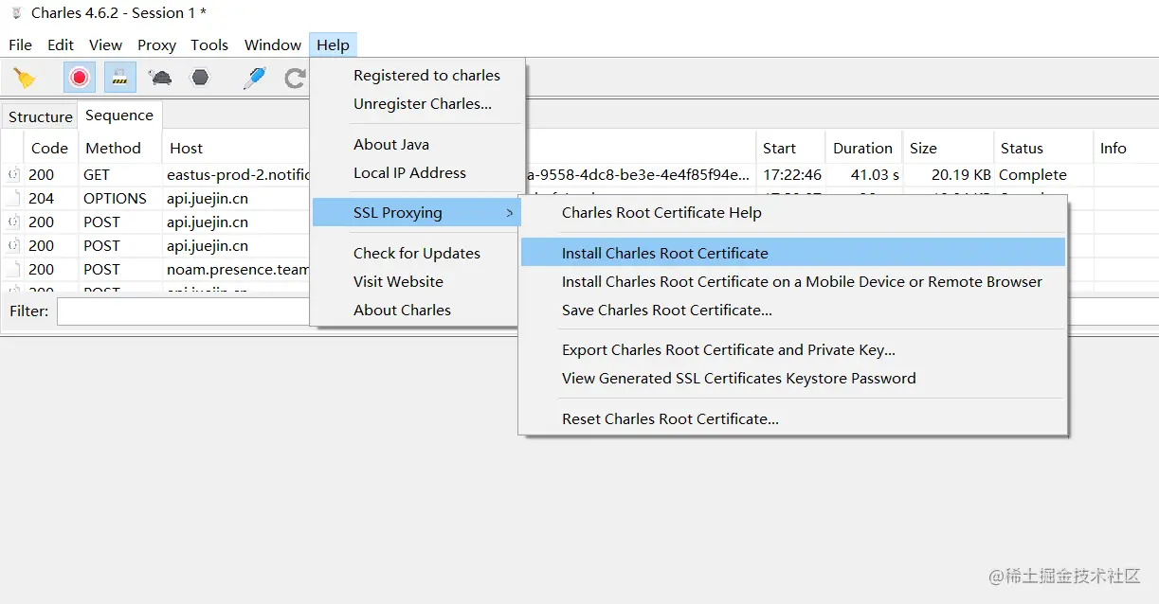
Task: Click the OPTIONS row's document icon
Action: pos(13,198)
